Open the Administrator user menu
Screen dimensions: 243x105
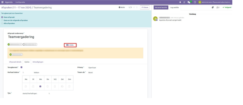point(215,2)
